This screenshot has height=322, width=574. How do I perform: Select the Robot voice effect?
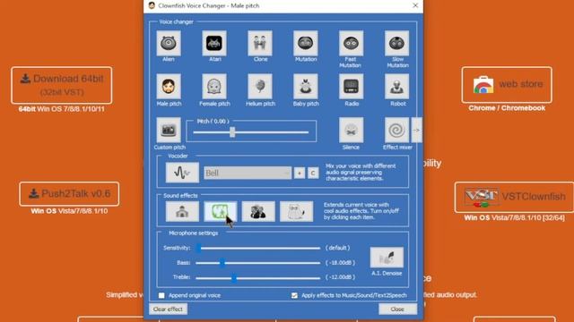(396, 87)
